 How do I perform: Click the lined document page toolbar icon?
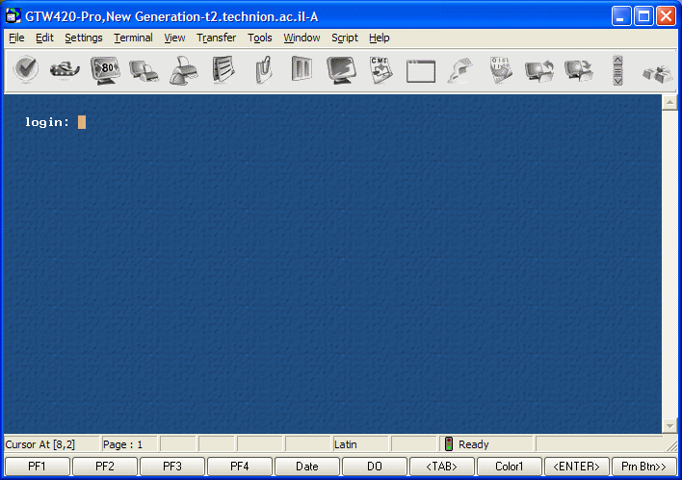click(223, 70)
